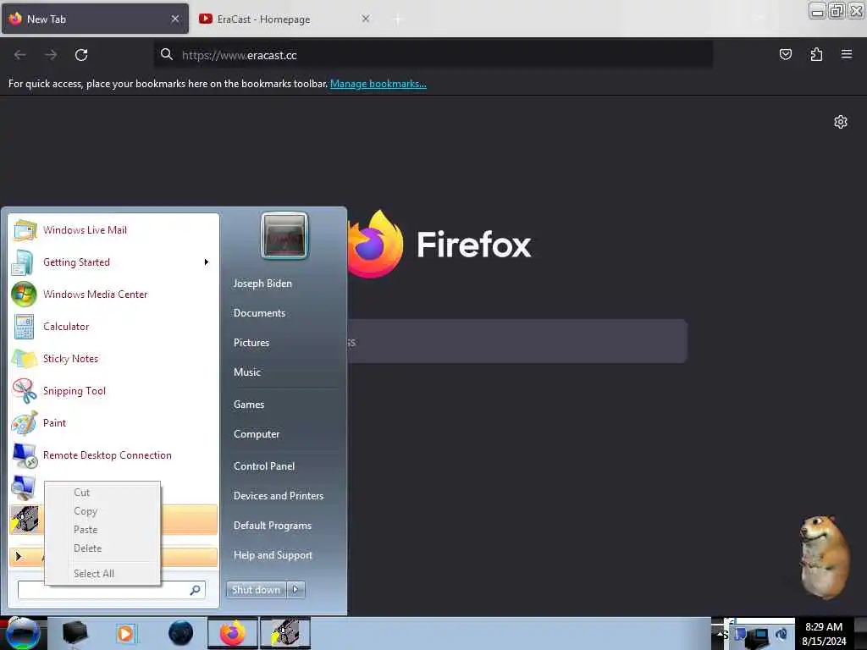The width and height of the screenshot is (867, 650).
Task: Click the hamster desktop mascot
Action: coord(824,557)
